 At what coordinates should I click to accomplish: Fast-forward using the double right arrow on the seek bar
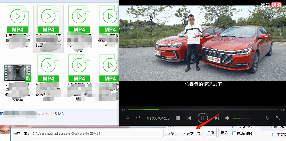pyautogui.click(x=283, y=110)
